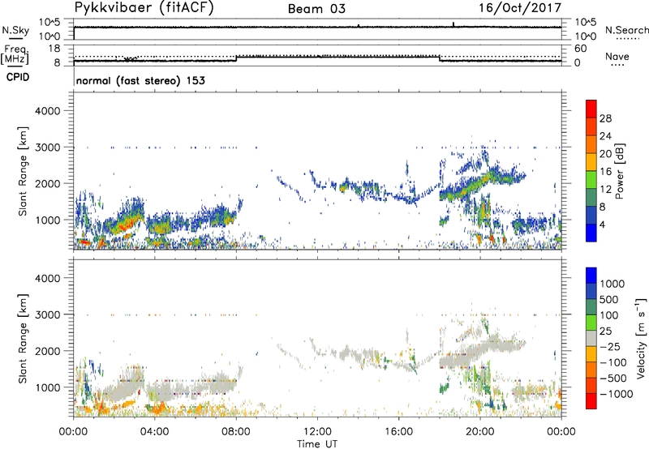
Task: Click the "N.Sky" legend label
Action: point(15,30)
